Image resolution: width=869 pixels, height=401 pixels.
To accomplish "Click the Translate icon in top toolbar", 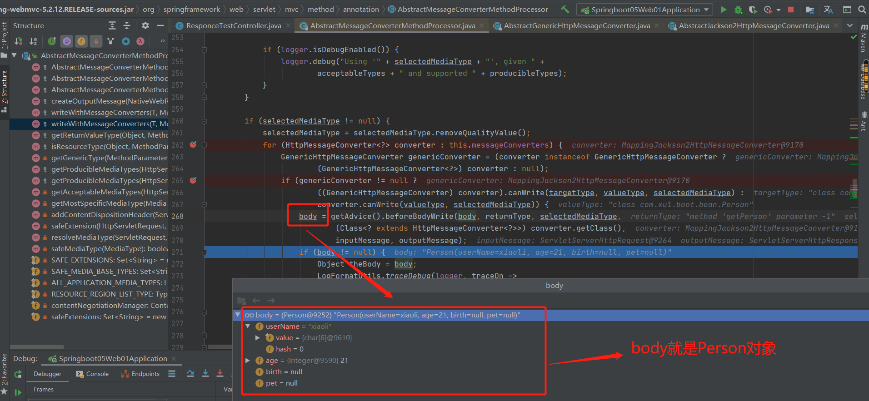I will click(x=828, y=10).
